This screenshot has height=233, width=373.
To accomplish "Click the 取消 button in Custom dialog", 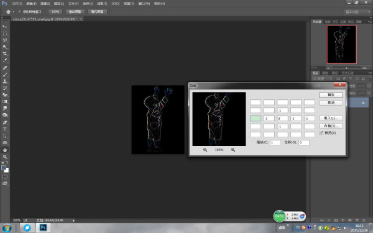I will 331,103.
